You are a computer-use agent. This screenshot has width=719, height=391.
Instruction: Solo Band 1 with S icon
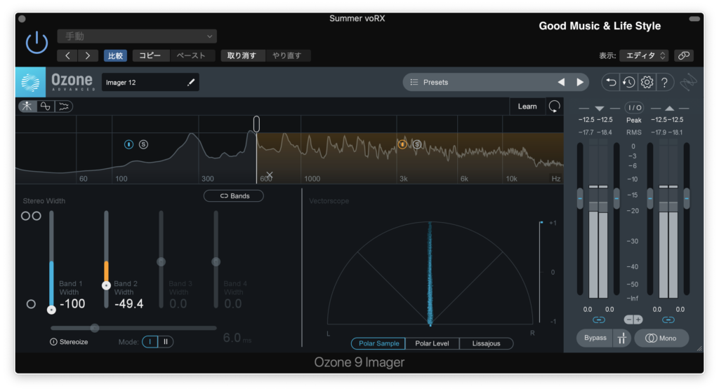pyautogui.click(x=143, y=144)
